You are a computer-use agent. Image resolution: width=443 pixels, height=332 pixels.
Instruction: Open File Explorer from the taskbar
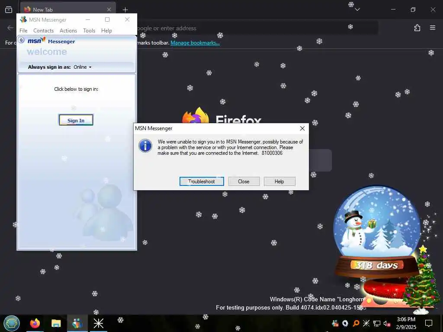(56, 323)
